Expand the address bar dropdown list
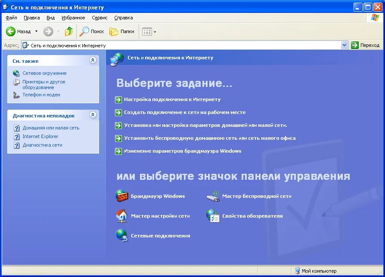Screen dimensions: 385x277 coord(344,45)
